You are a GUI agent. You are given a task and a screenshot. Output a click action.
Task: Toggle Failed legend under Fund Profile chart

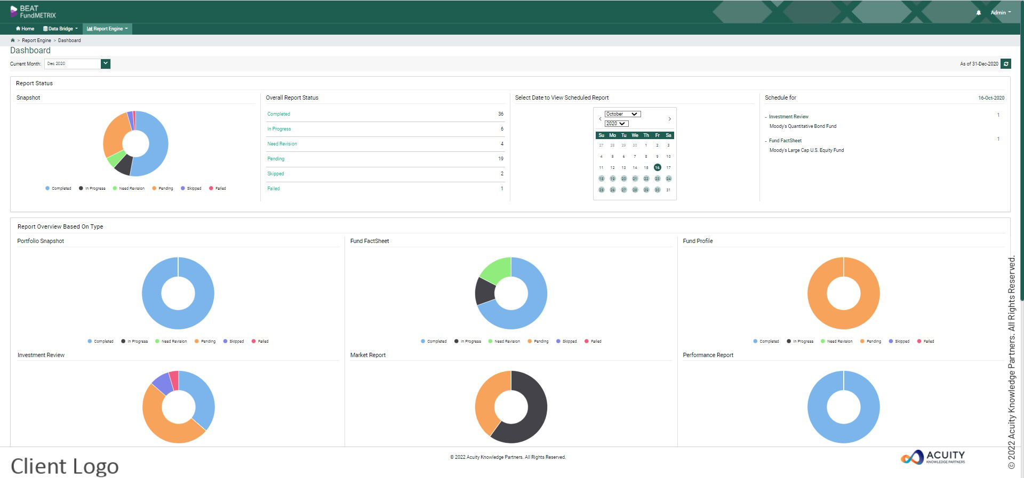pyautogui.click(x=925, y=341)
